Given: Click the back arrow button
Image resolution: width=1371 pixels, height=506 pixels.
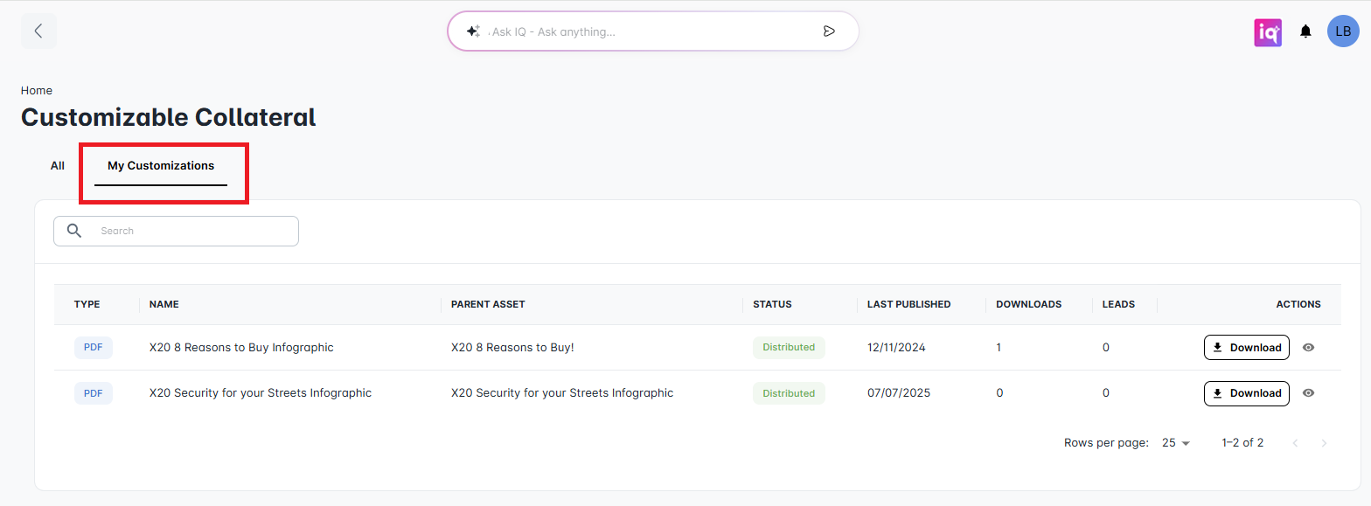Looking at the screenshot, I should pyautogui.click(x=38, y=31).
